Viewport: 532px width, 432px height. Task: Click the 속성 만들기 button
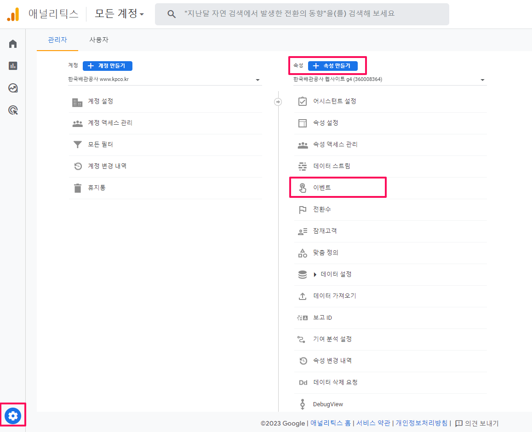(332, 66)
